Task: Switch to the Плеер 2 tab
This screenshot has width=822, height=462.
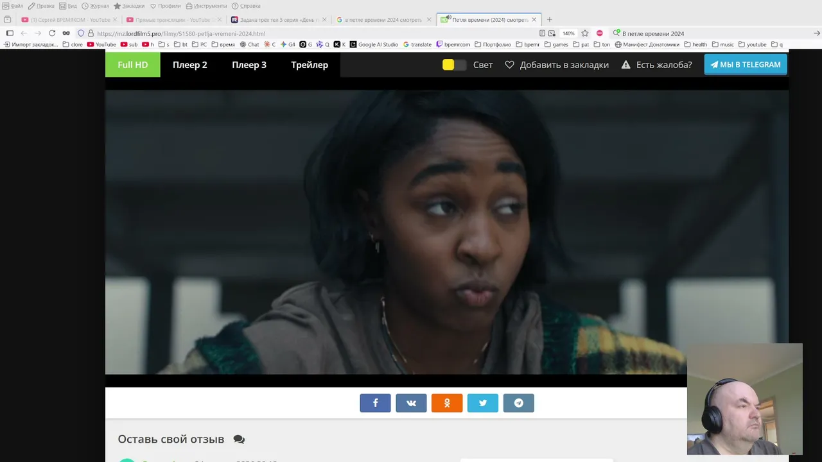Action: pyautogui.click(x=190, y=65)
